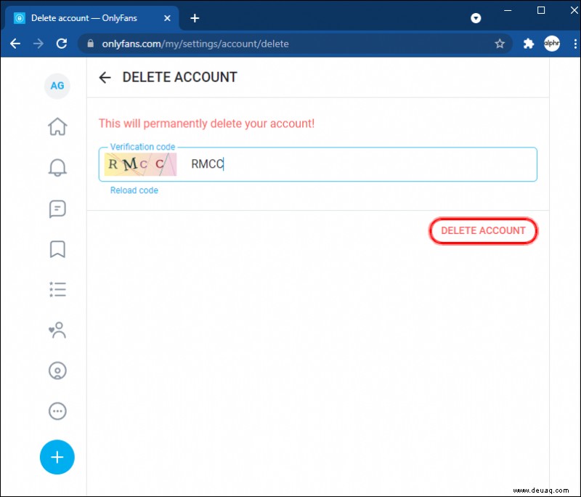Bookmark page with star icon in address bar
The image size is (581, 497).
tap(500, 44)
